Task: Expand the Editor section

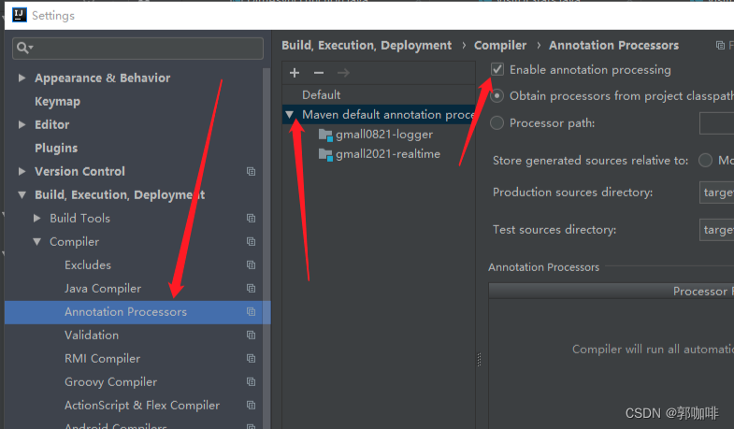Action: 22,124
